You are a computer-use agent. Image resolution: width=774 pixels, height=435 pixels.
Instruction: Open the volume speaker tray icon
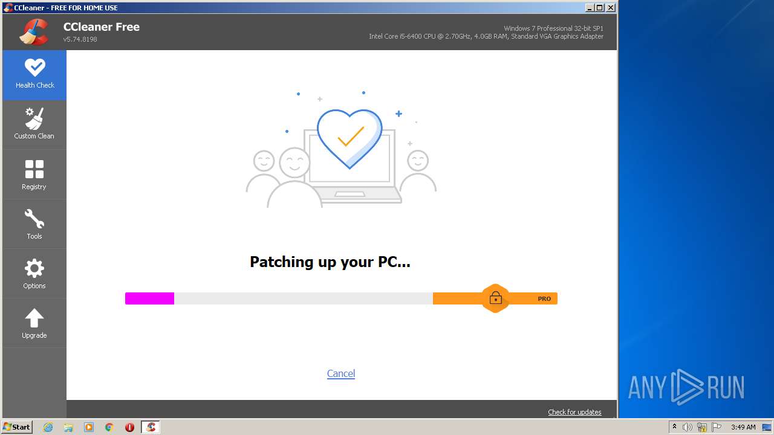pos(688,427)
